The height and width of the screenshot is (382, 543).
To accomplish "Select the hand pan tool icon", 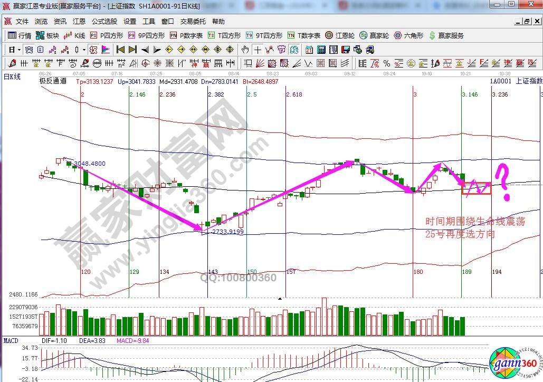I will (x=245, y=50).
